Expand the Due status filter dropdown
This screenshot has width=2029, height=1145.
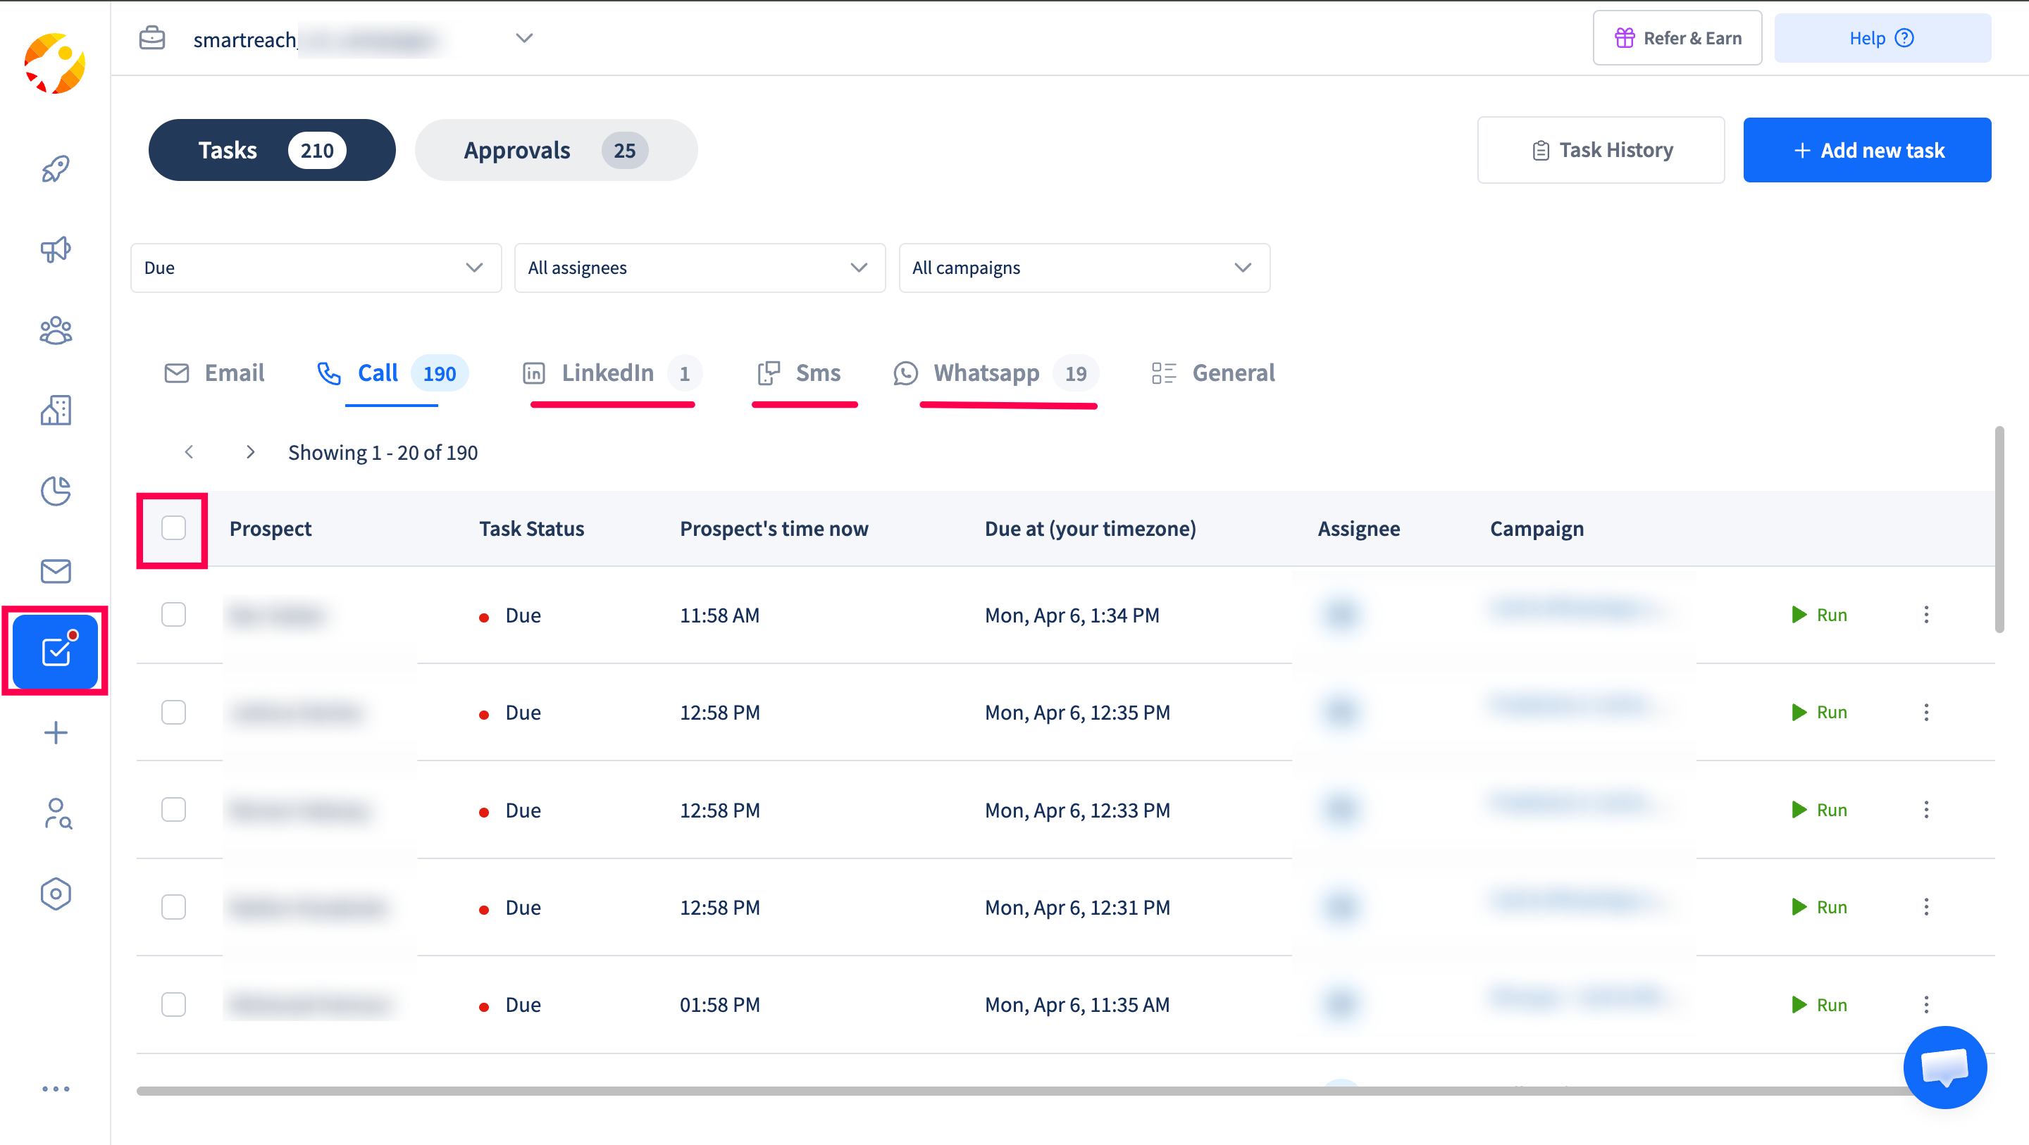pos(315,268)
